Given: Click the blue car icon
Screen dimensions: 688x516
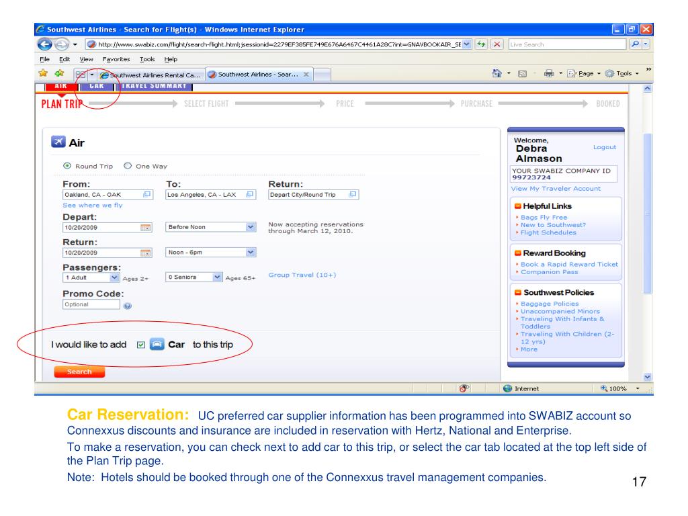Looking at the screenshot, I should [x=157, y=344].
